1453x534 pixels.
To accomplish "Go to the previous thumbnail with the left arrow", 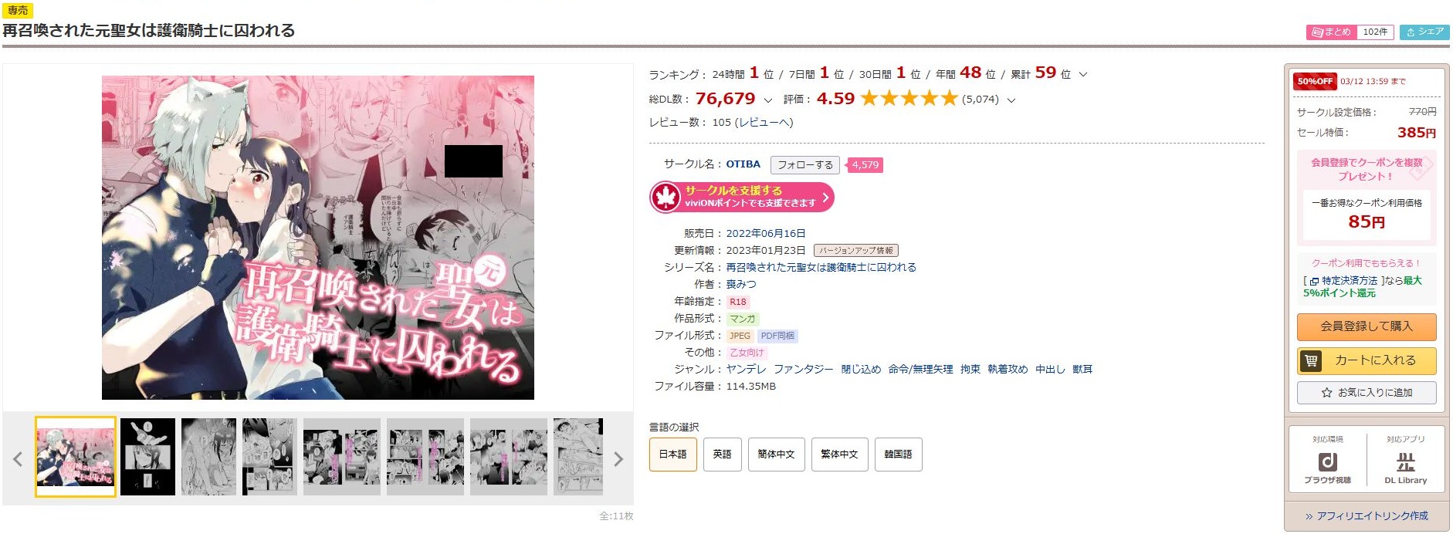I will coord(18,459).
